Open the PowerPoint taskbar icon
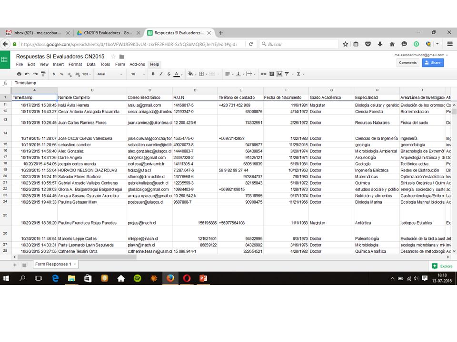 (x=203, y=278)
